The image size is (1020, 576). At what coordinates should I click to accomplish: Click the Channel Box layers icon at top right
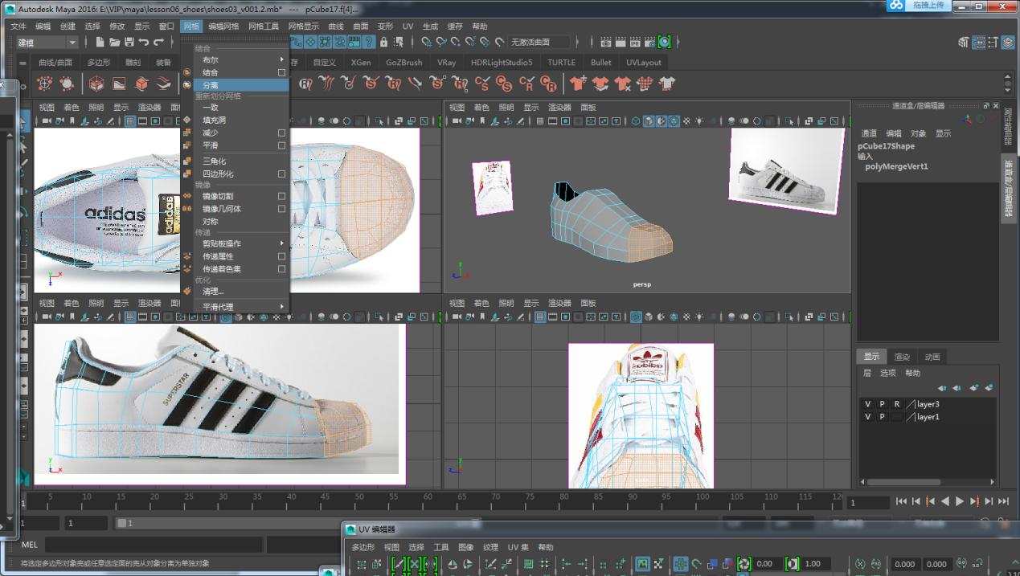[1009, 43]
